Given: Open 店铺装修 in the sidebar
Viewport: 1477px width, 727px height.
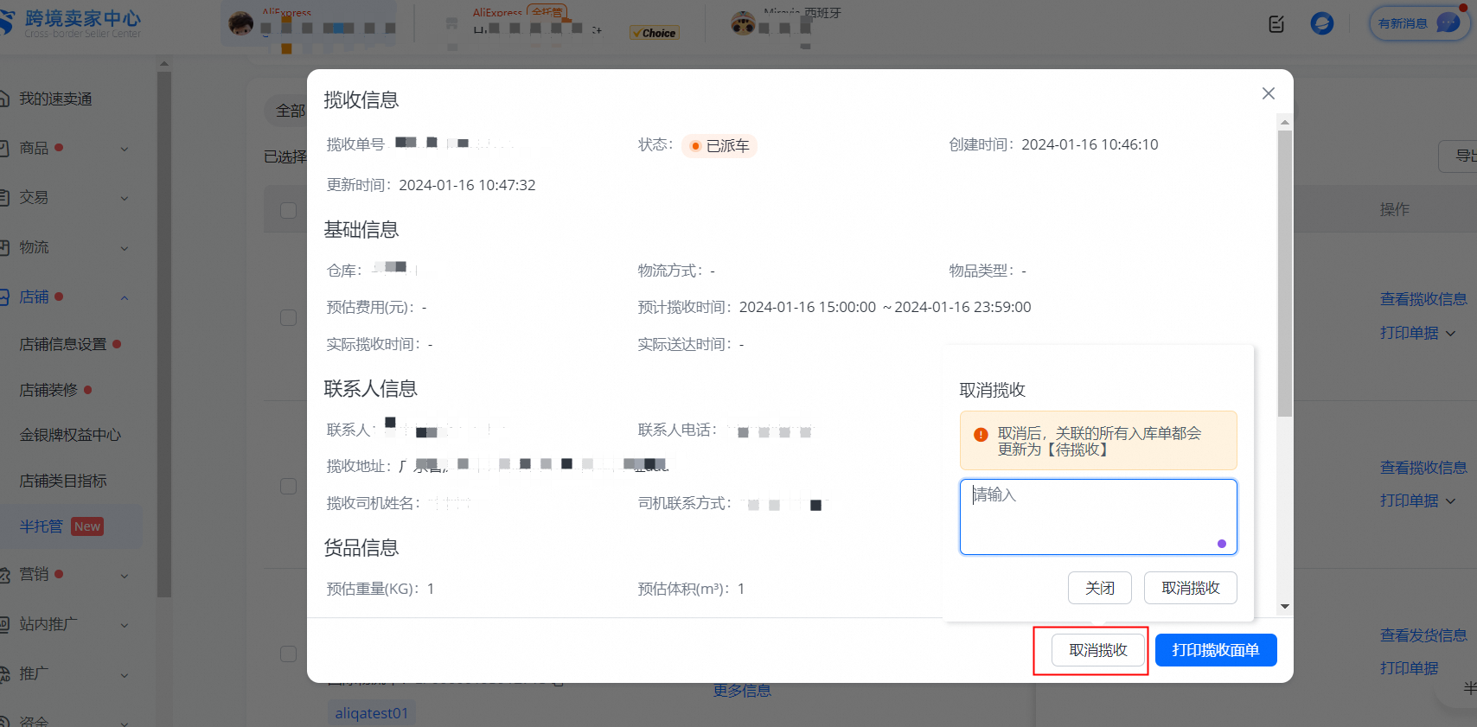Looking at the screenshot, I should (x=49, y=390).
